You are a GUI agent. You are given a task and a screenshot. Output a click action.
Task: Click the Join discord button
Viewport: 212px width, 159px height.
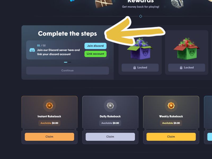pos(95,46)
